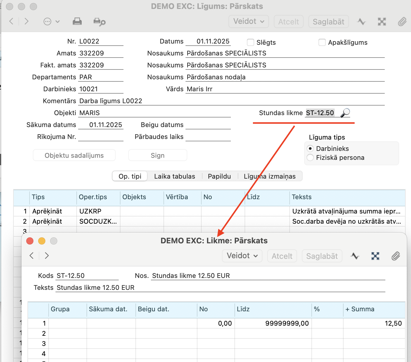Click the paperclip attachments icon in Līgums window
Image resolution: width=411 pixels, height=362 pixels.
402,21
